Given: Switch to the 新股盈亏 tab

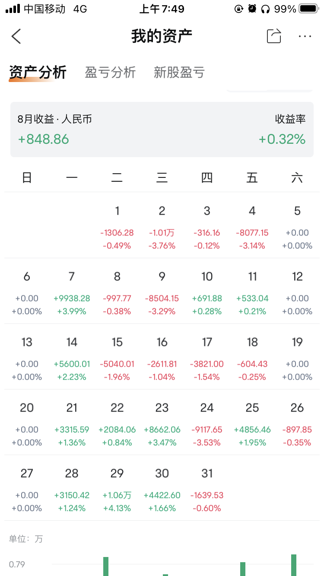Looking at the screenshot, I should [179, 72].
